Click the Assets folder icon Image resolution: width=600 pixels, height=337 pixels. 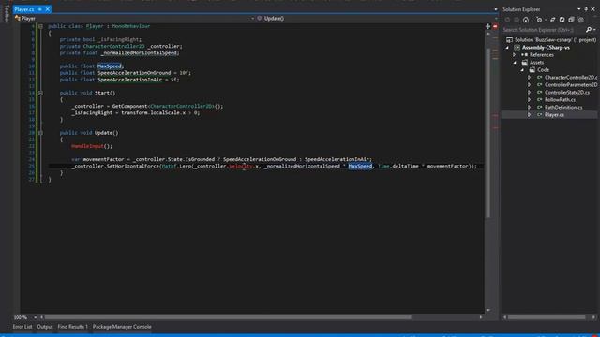click(525, 63)
